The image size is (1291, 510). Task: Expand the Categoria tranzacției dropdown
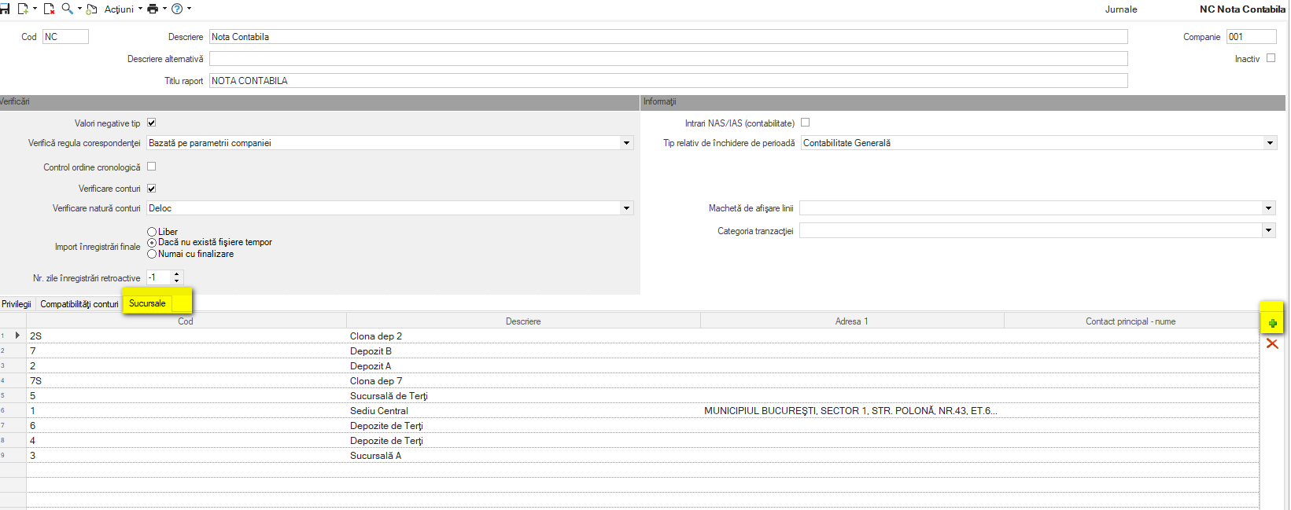pos(1269,231)
